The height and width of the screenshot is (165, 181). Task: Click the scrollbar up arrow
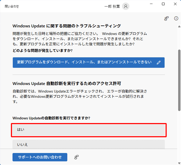coord(179,26)
